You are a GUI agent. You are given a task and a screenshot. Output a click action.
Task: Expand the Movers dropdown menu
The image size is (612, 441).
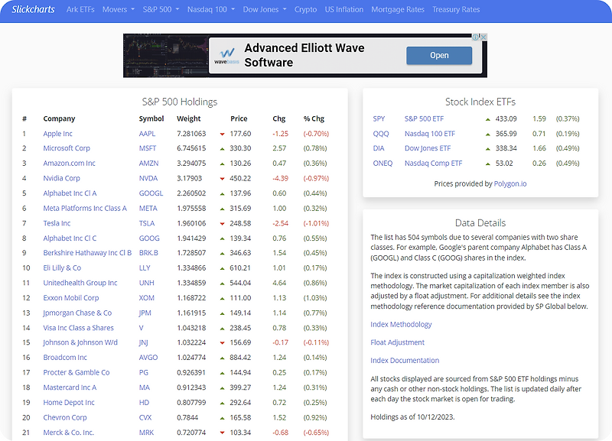tap(119, 9)
